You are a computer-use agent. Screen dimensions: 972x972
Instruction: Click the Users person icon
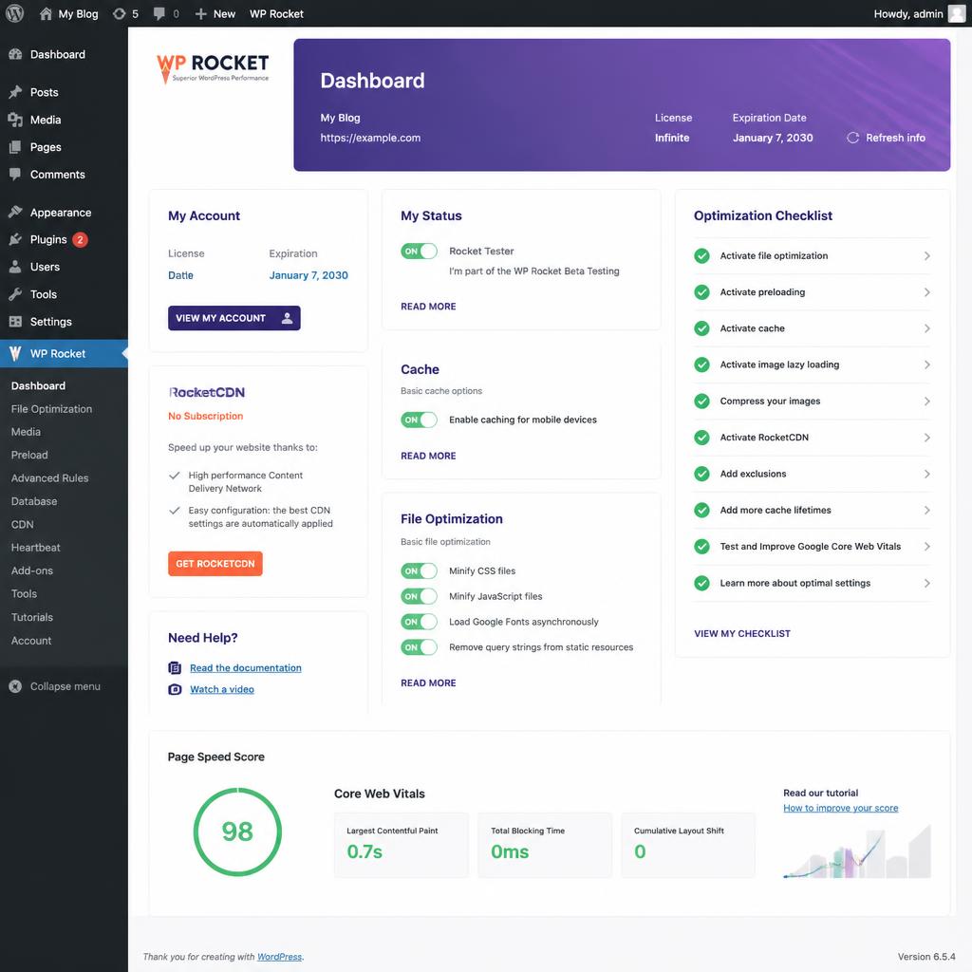coord(15,267)
